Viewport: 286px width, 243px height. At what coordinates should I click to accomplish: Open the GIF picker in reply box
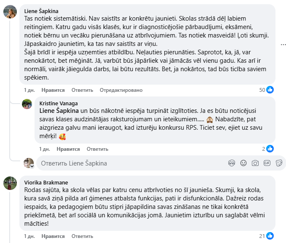[x=267, y=163]
